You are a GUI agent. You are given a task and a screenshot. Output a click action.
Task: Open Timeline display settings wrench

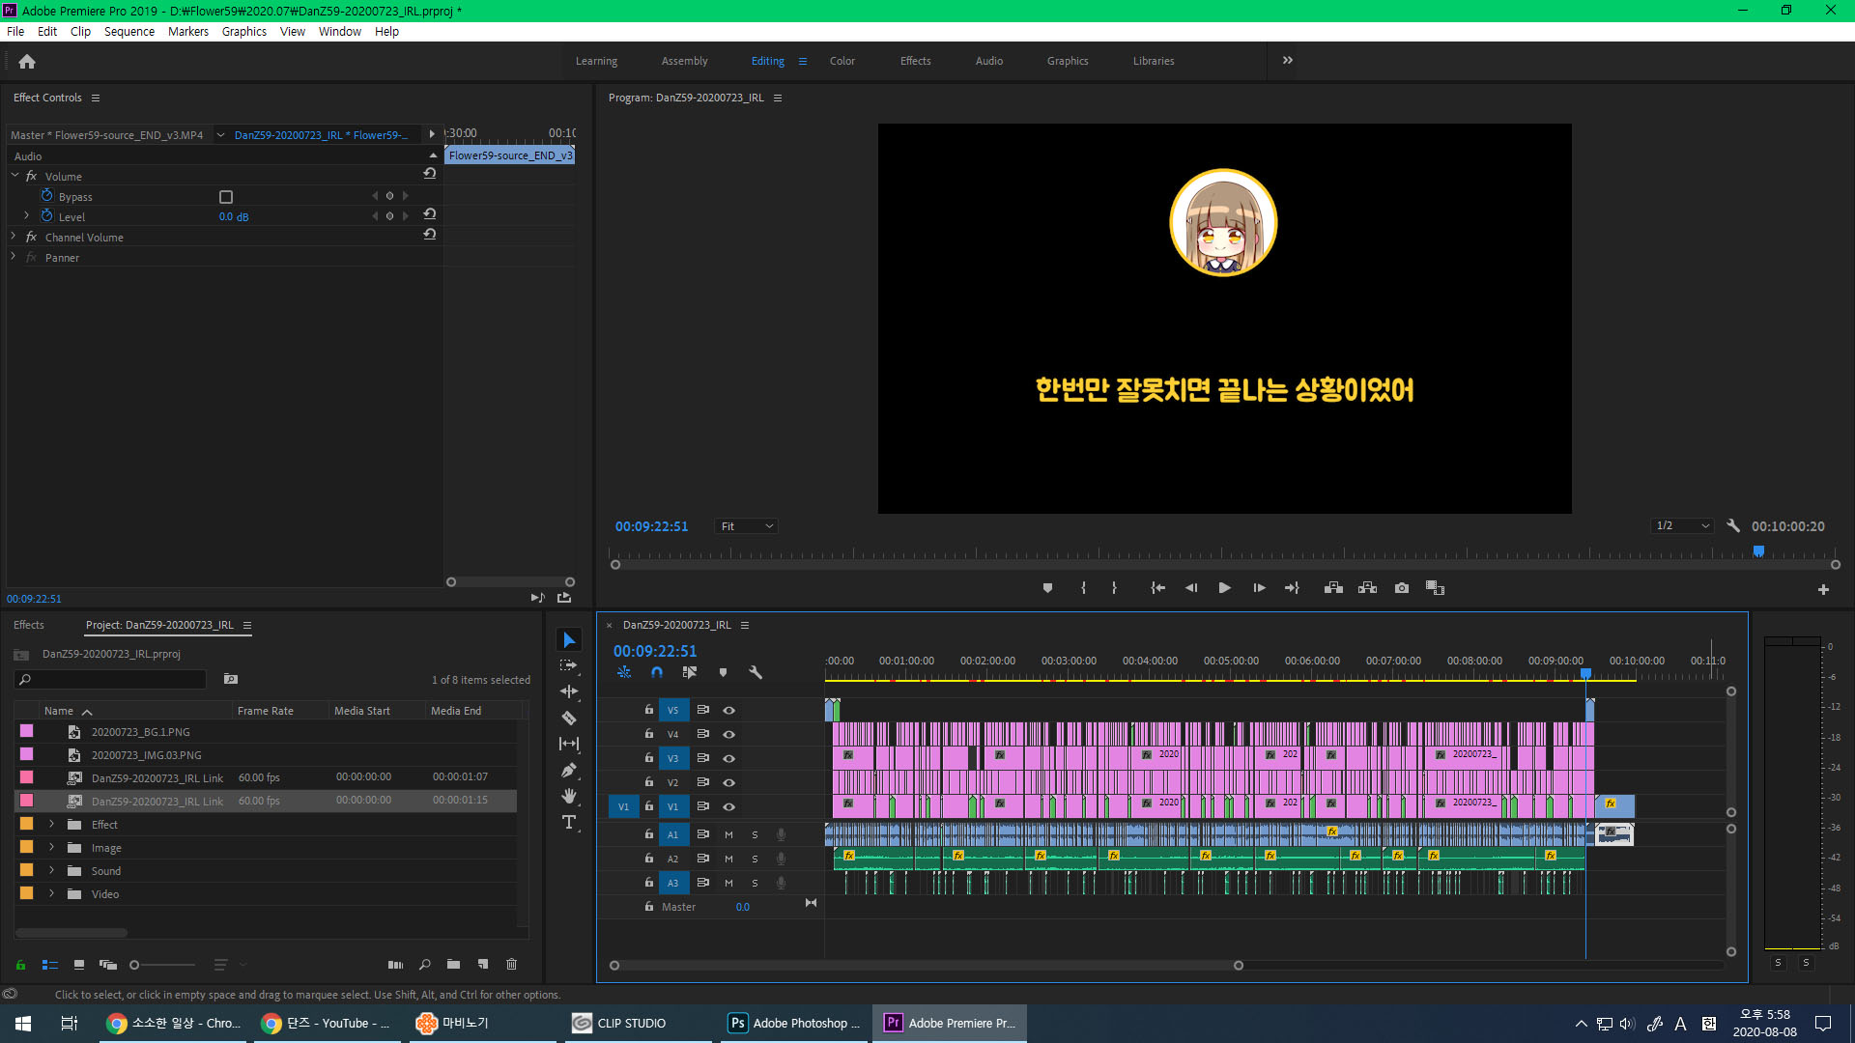[x=756, y=672]
